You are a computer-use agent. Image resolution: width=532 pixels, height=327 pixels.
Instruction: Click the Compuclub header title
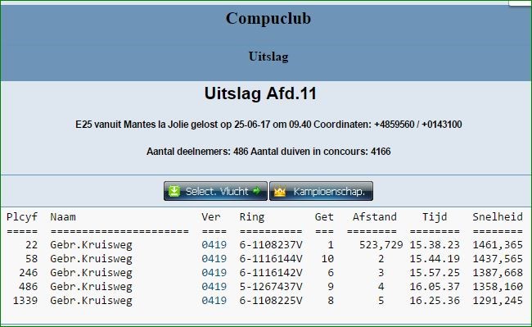[268, 18]
